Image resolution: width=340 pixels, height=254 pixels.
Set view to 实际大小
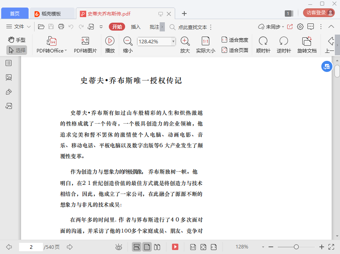click(x=206, y=45)
